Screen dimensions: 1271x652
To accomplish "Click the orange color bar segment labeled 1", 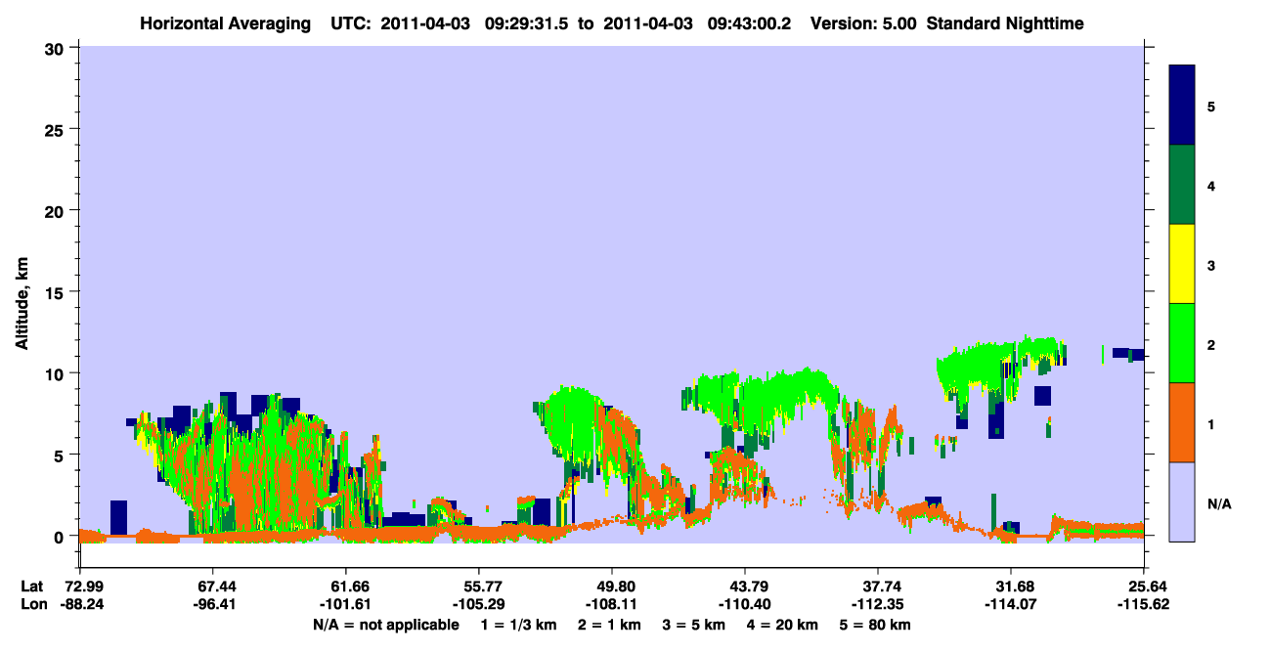I will coord(1182,422).
